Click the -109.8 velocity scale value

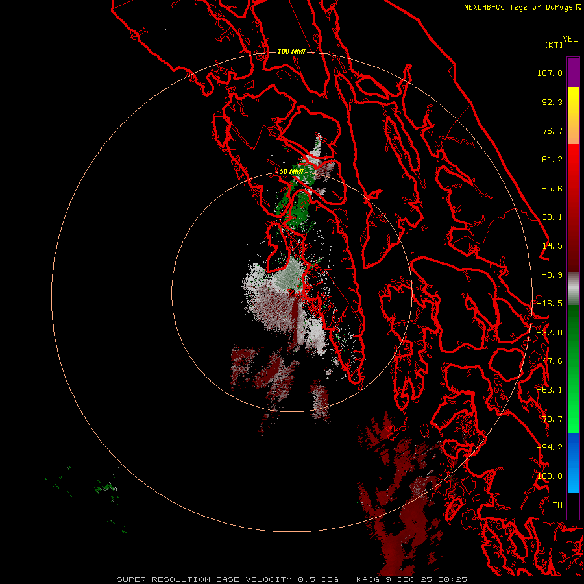pyautogui.click(x=548, y=476)
